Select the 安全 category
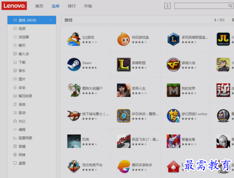The width and height of the screenshot is (234, 178). coord(32,88)
